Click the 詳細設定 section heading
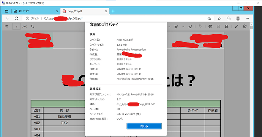Screen dimensions: 262x137 (95, 89)
